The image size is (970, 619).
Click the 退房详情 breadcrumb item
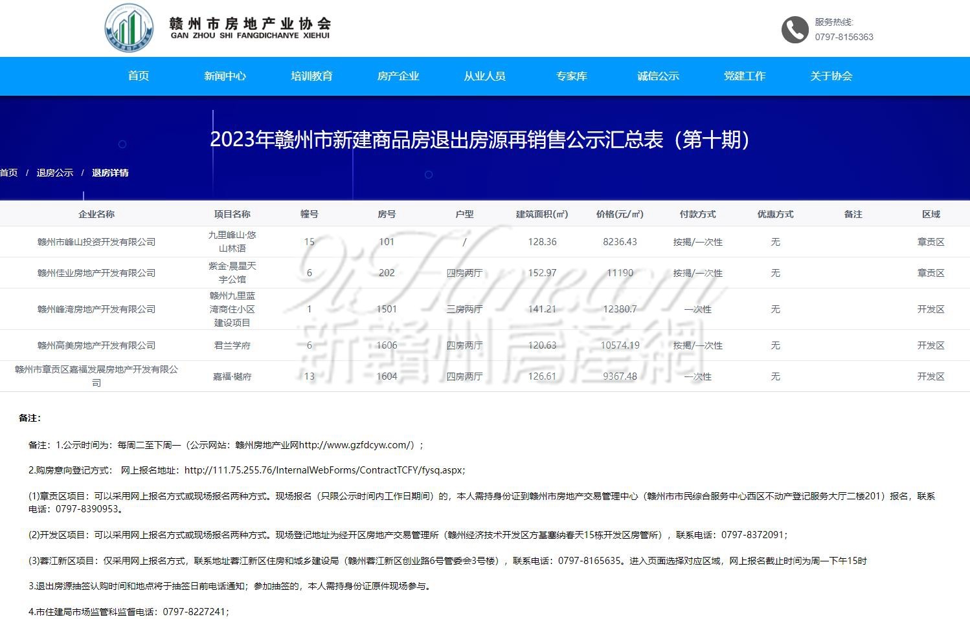coord(110,173)
